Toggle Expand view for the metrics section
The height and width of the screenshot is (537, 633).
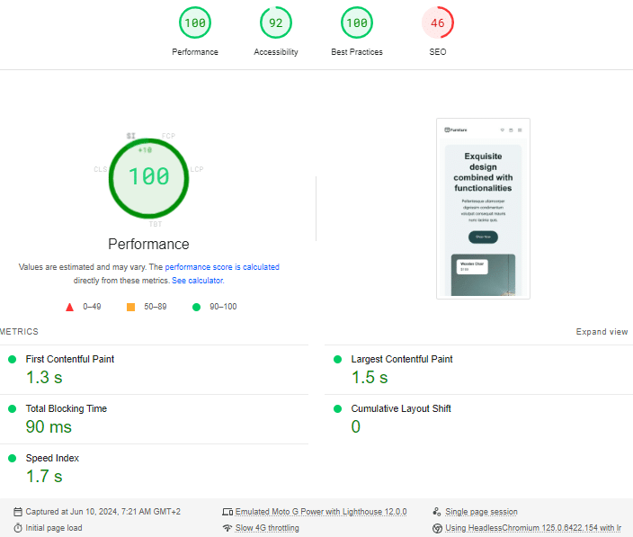coord(602,332)
